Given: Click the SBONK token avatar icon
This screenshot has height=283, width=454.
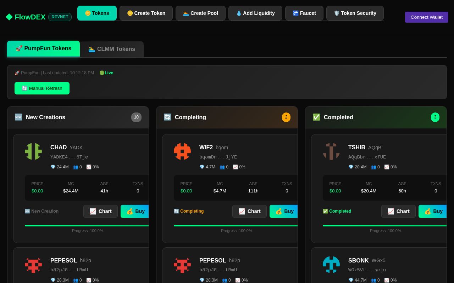Looking at the screenshot, I should point(331,265).
